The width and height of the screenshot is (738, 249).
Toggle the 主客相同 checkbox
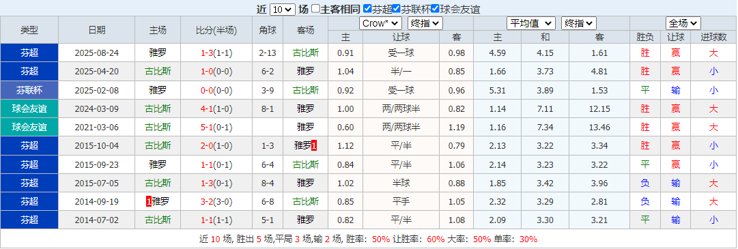click(316, 8)
